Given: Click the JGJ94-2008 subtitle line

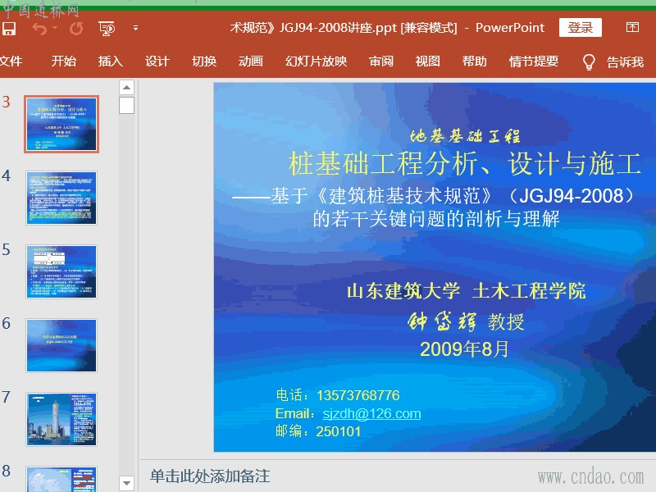Looking at the screenshot, I should pyautogui.click(x=434, y=196).
